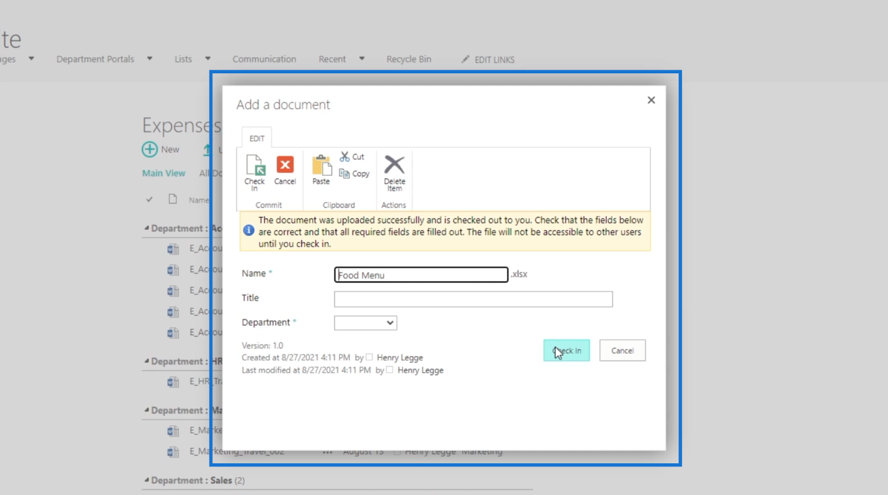Expand the dropdown arrow beside the leftmost cut-off nav item

pyautogui.click(x=31, y=58)
